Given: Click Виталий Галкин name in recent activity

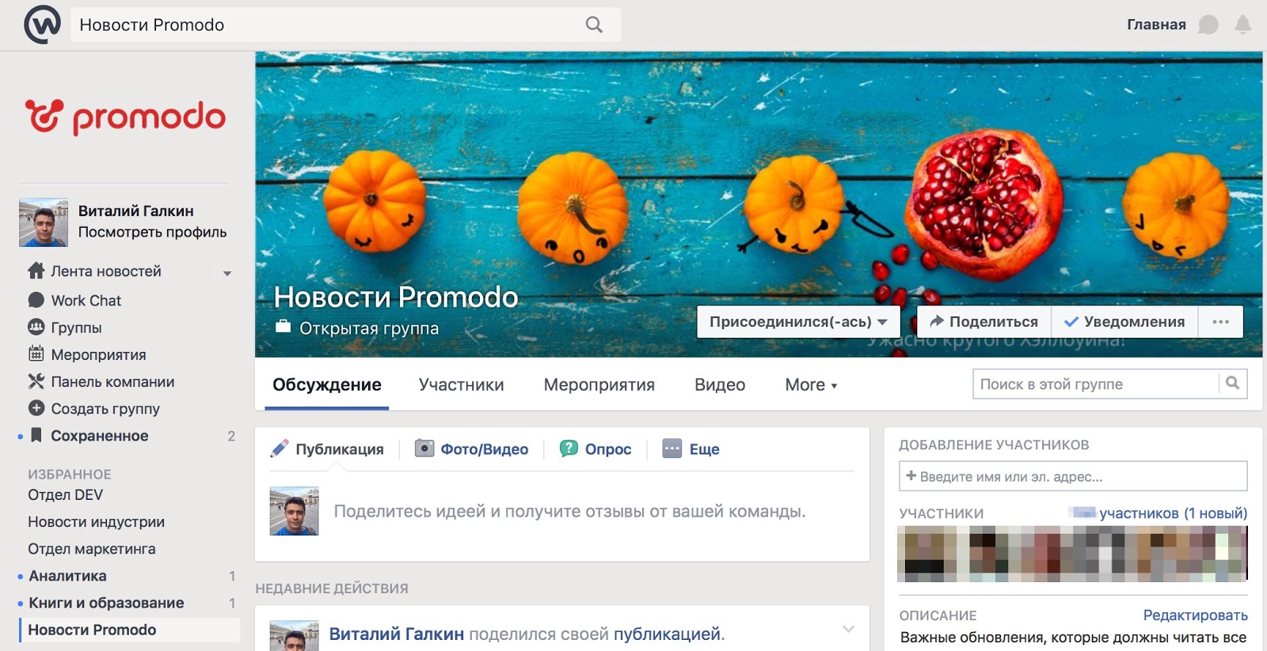Looking at the screenshot, I should click(x=396, y=634).
